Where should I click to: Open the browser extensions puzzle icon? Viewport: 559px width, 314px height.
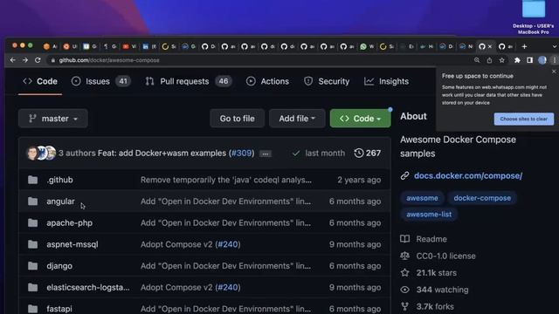[517, 60]
